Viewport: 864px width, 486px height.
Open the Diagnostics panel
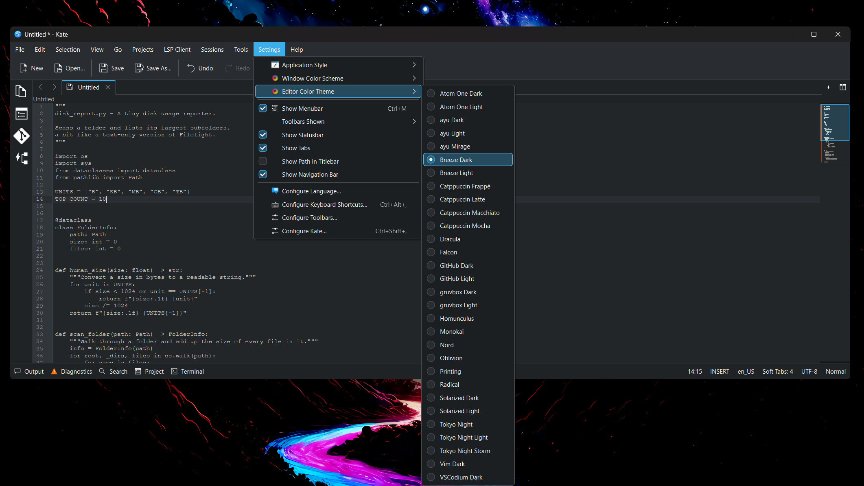coord(72,371)
